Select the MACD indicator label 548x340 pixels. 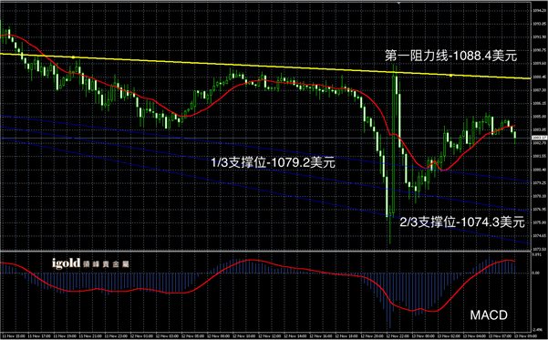tap(489, 315)
